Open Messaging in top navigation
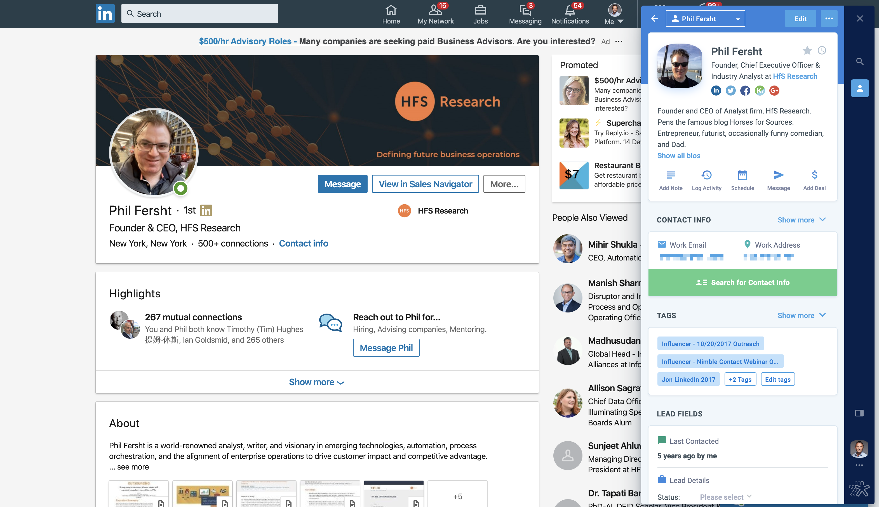 click(525, 14)
